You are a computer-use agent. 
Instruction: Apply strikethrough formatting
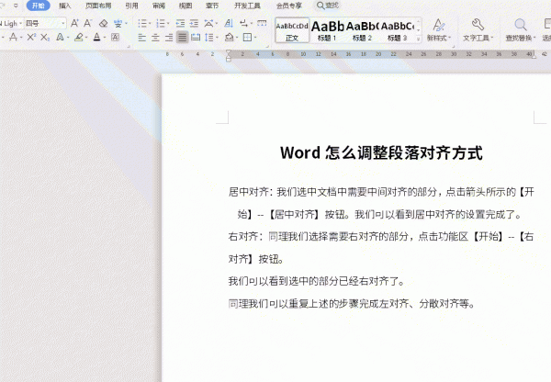(x=14, y=37)
